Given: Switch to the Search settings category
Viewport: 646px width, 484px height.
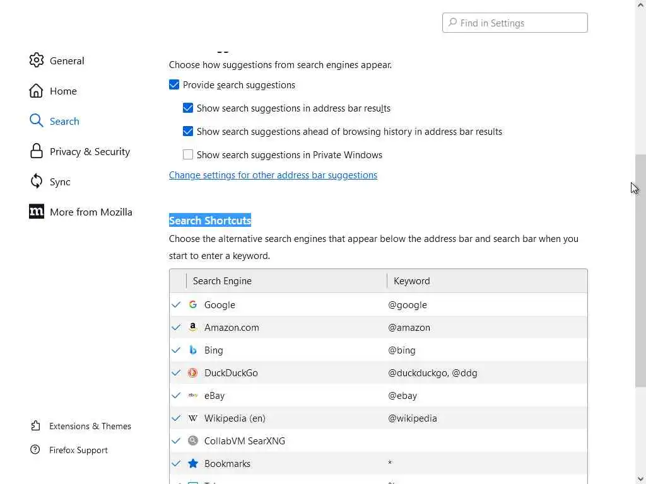Looking at the screenshot, I should pyautogui.click(x=64, y=121).
